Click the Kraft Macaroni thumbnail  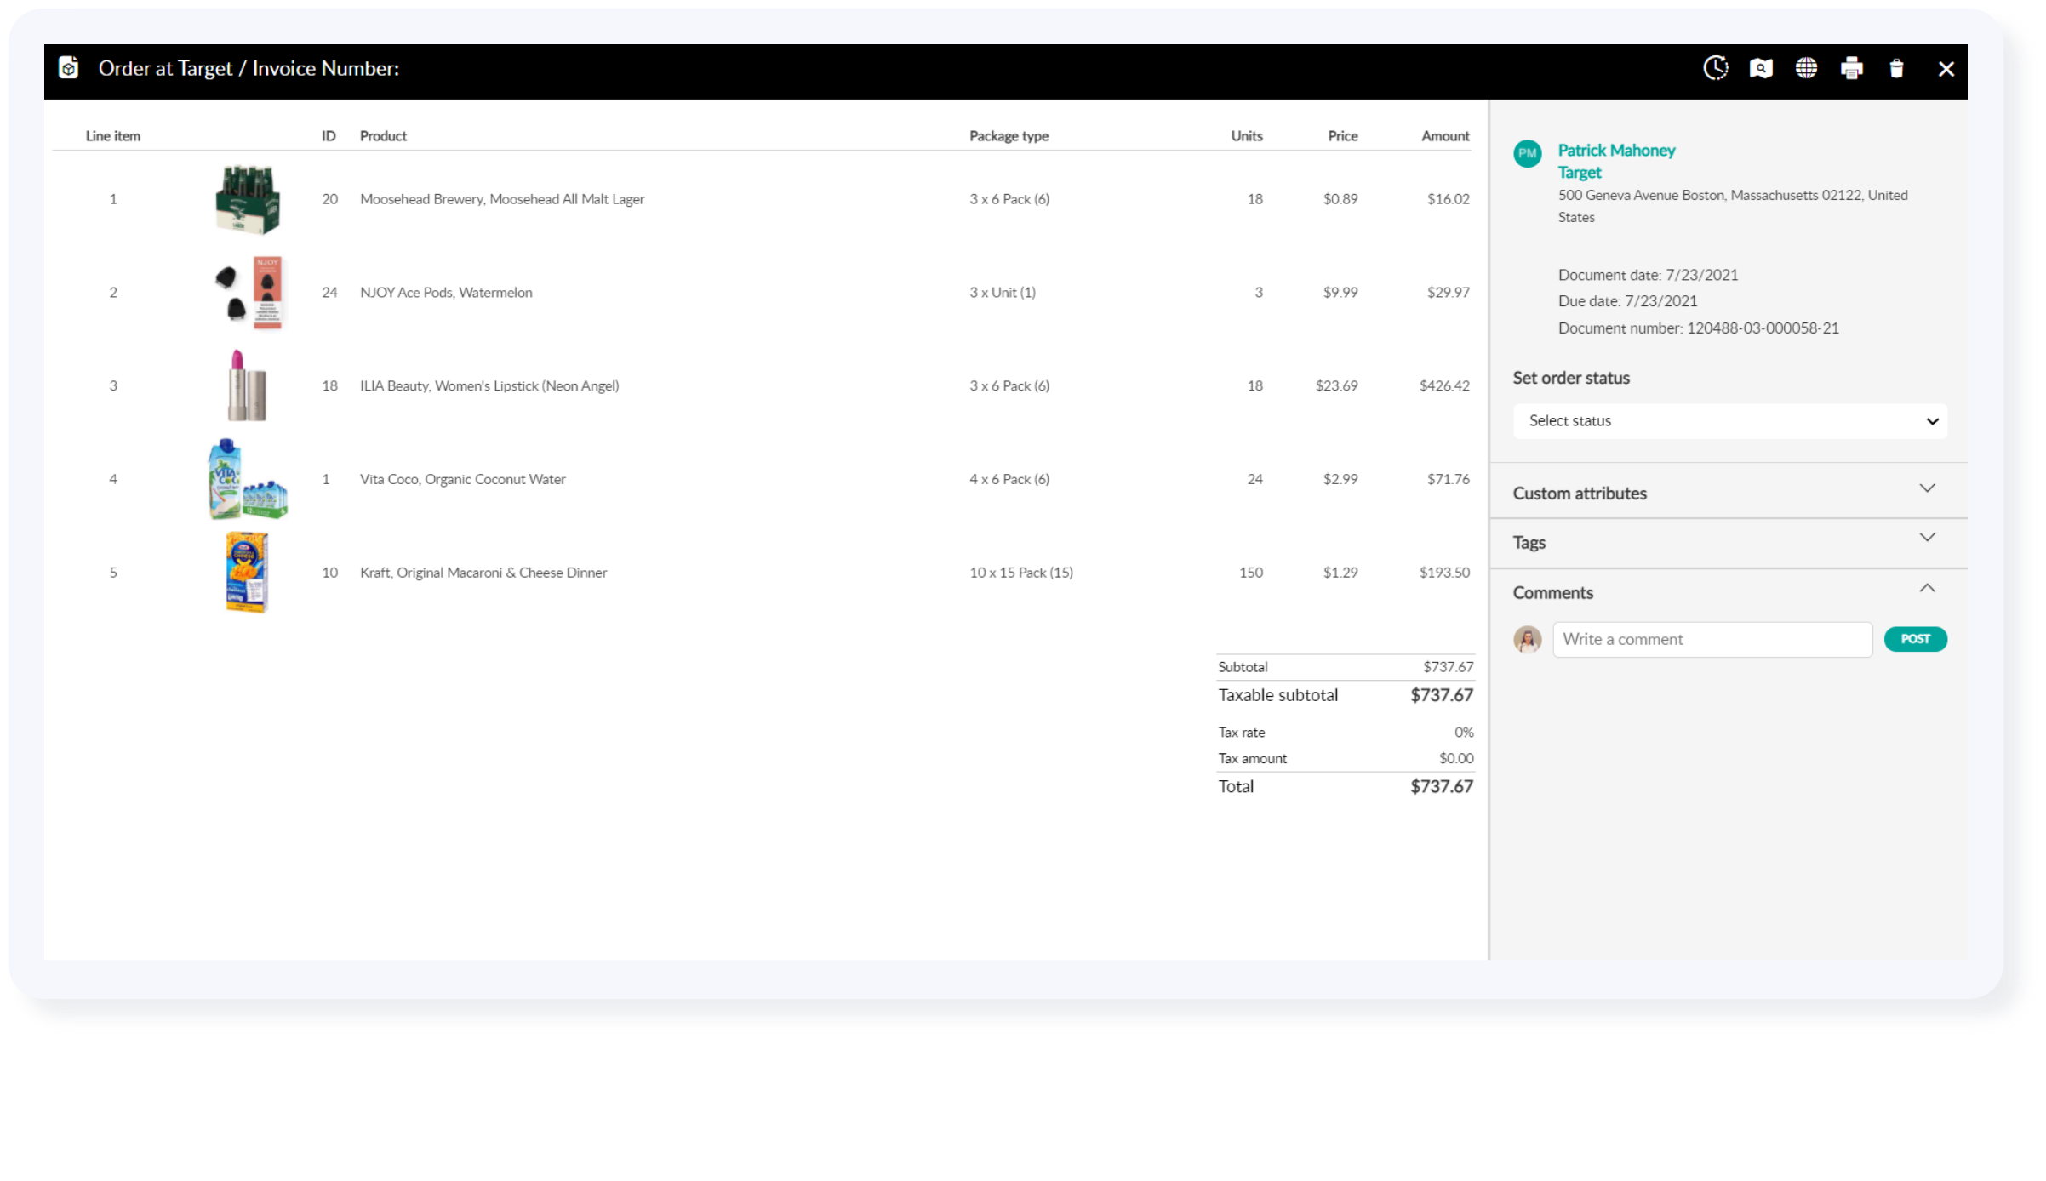pos(247,572)
